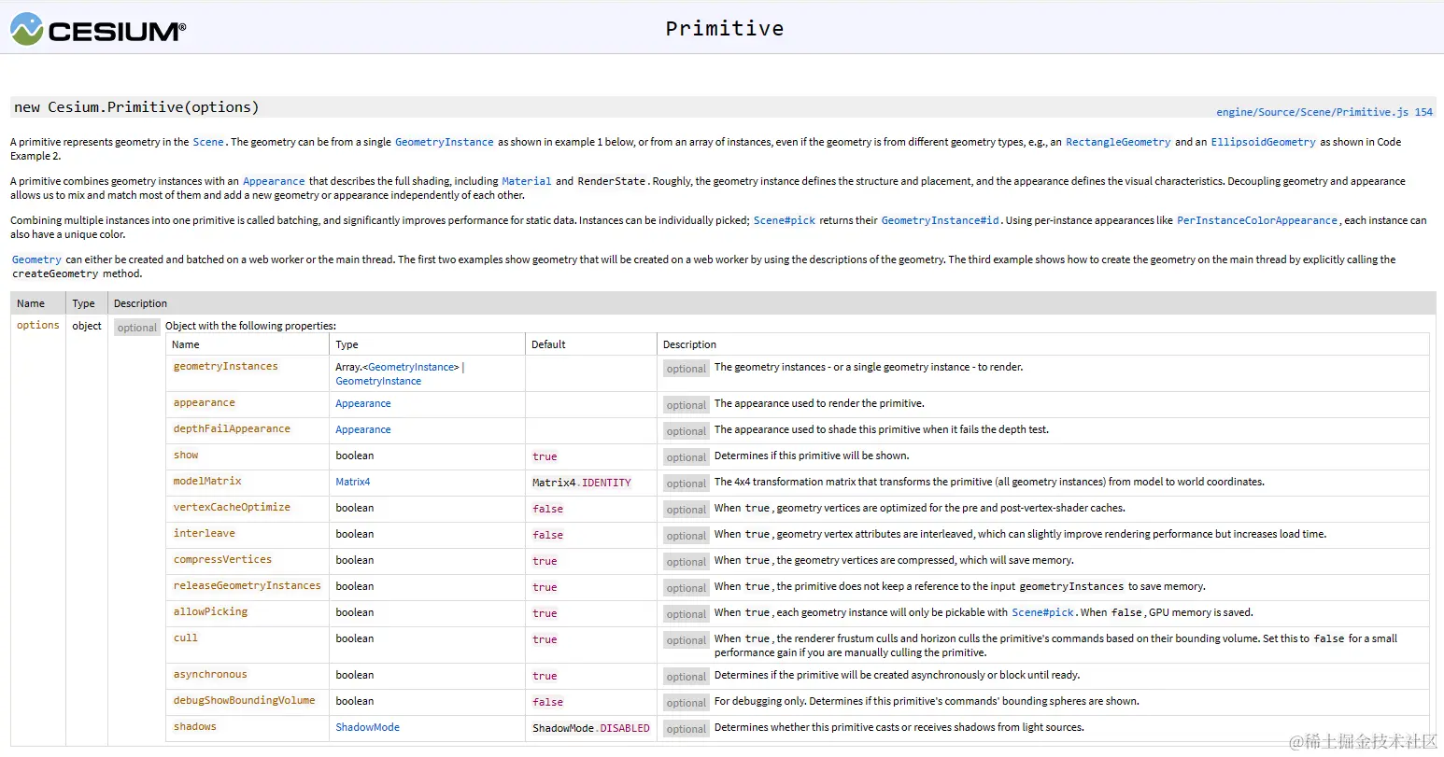Image resolution: width=1444 pixels, height=757 pixels.
Task: Click boolean type in the asynchronous row
Action: [355, 675]
